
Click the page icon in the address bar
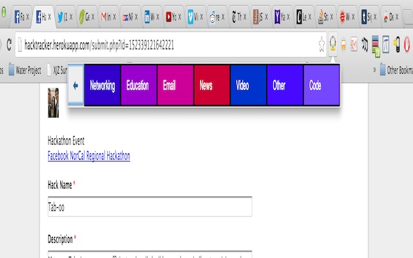pos(20,45)
